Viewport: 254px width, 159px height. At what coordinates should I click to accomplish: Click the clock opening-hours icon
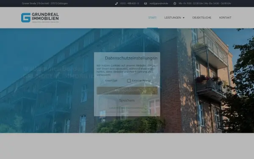pyautogui.click(x=174, y=3)
